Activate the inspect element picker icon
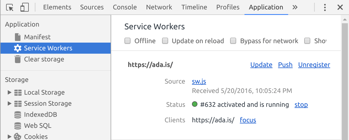 point(10,7)
